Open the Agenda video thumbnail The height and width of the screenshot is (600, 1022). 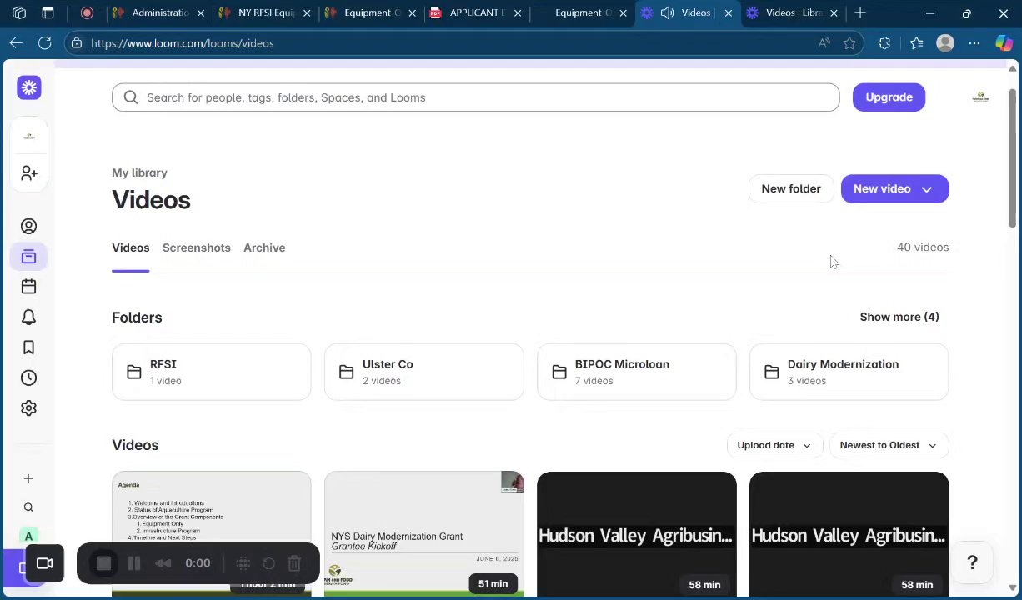[x=212, y=534]
